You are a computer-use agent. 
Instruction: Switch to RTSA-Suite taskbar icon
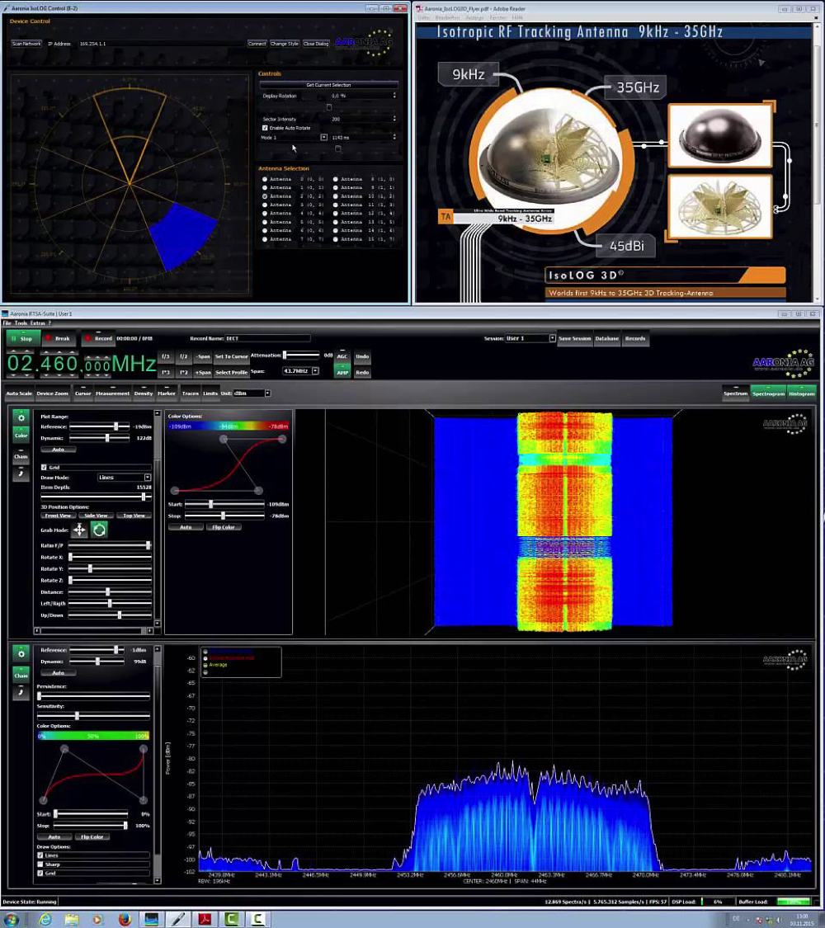152,919
